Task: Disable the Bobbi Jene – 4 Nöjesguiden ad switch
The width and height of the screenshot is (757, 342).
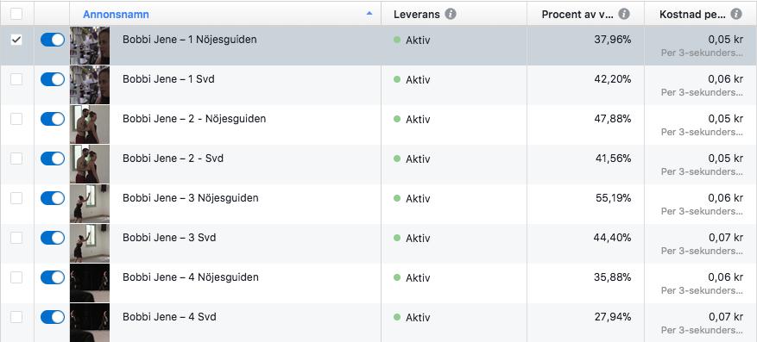Action: coord(53,277)
